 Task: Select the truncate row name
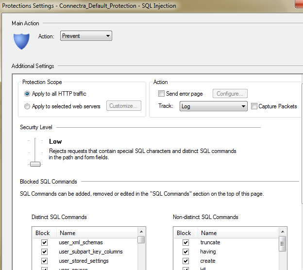pos(210,242)
